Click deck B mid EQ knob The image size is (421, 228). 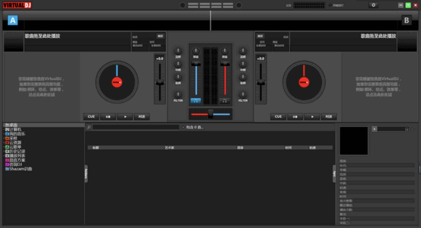(x=243, y=64)
